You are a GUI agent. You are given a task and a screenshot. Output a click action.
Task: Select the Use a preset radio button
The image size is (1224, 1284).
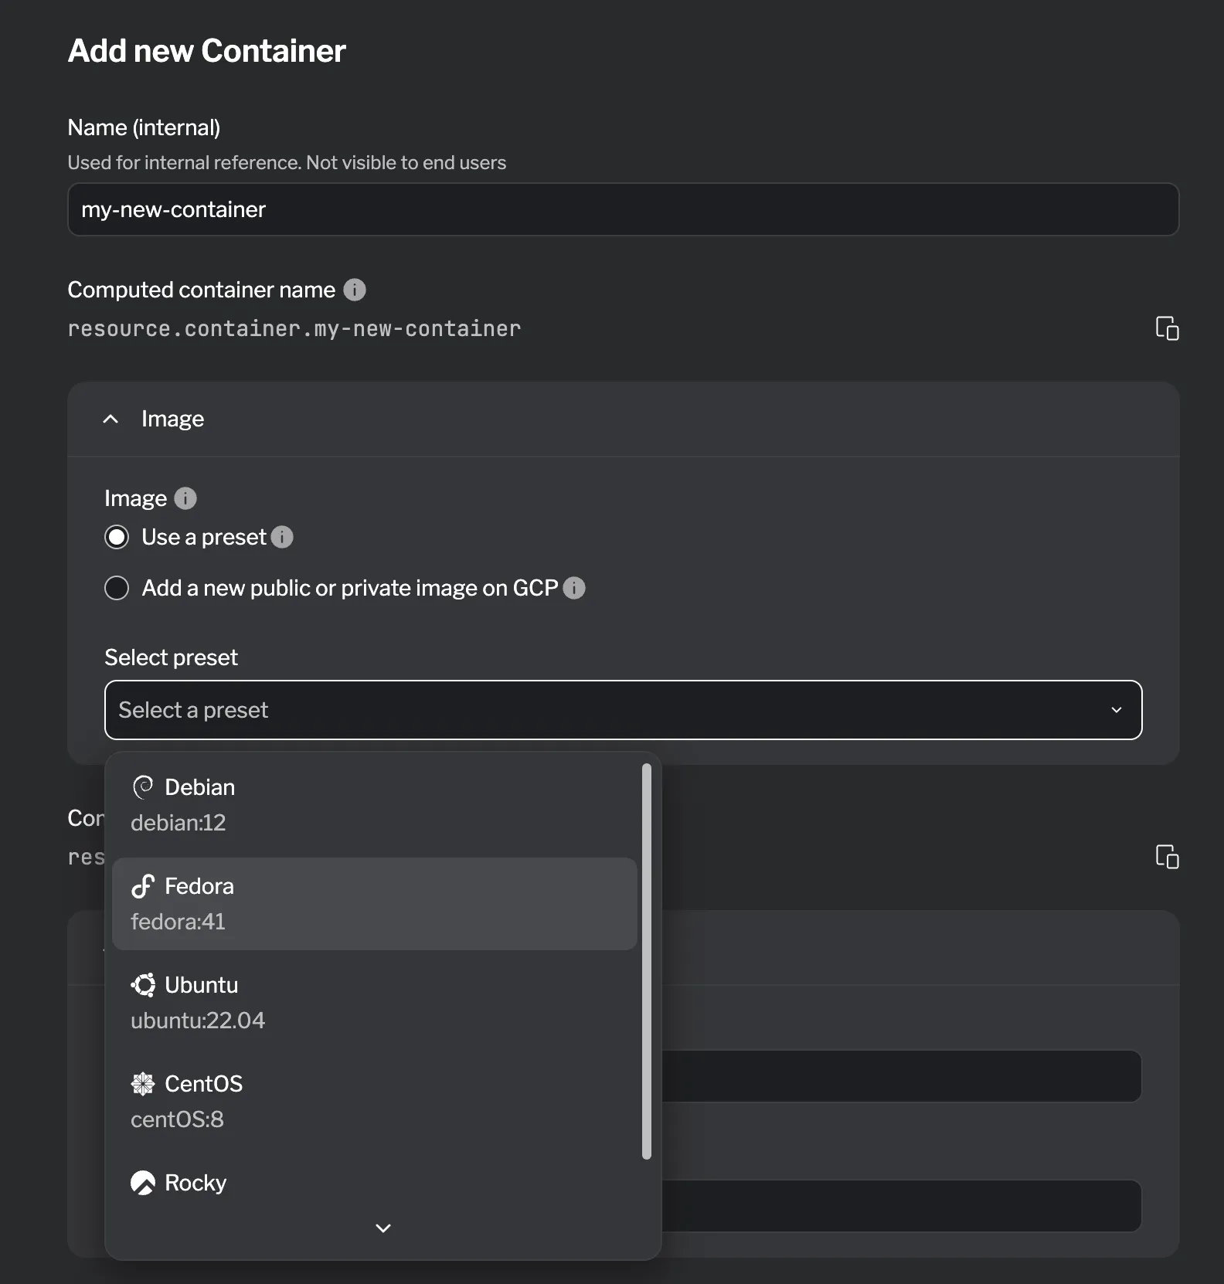(x=117, y=537)
